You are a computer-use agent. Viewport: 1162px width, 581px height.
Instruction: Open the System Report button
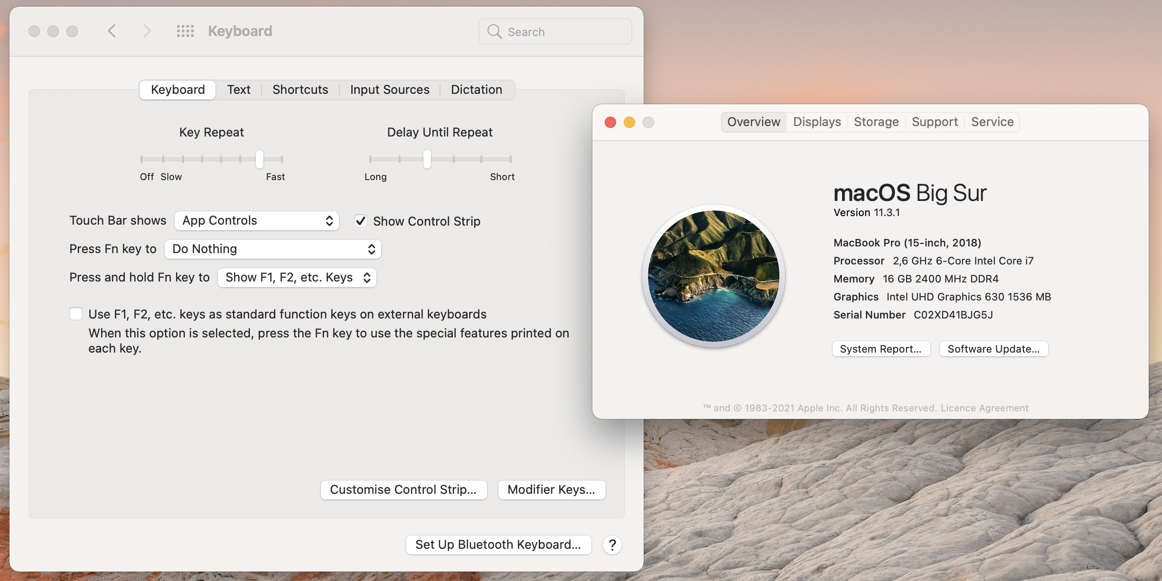(x=881, y=349)
